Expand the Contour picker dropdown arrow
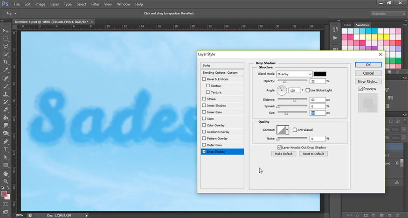The height and width of the screenshot is (218, 408). (x=288, y=129)
